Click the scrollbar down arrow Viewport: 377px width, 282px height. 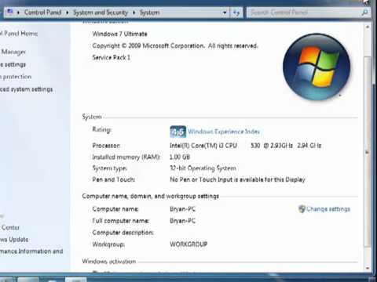click(368, 268)
